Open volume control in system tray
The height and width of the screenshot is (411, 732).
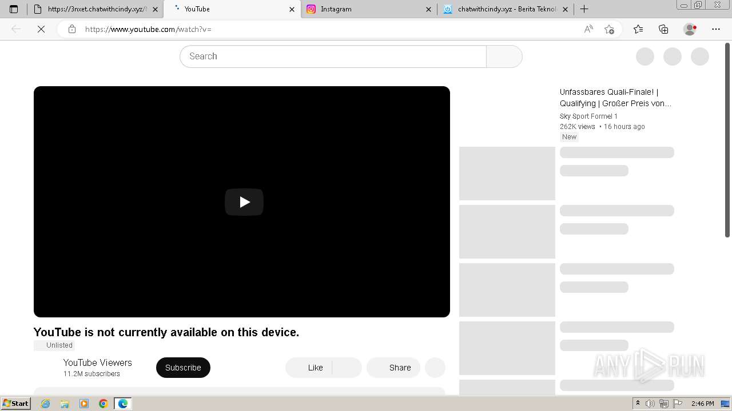(x=650, y=404)
